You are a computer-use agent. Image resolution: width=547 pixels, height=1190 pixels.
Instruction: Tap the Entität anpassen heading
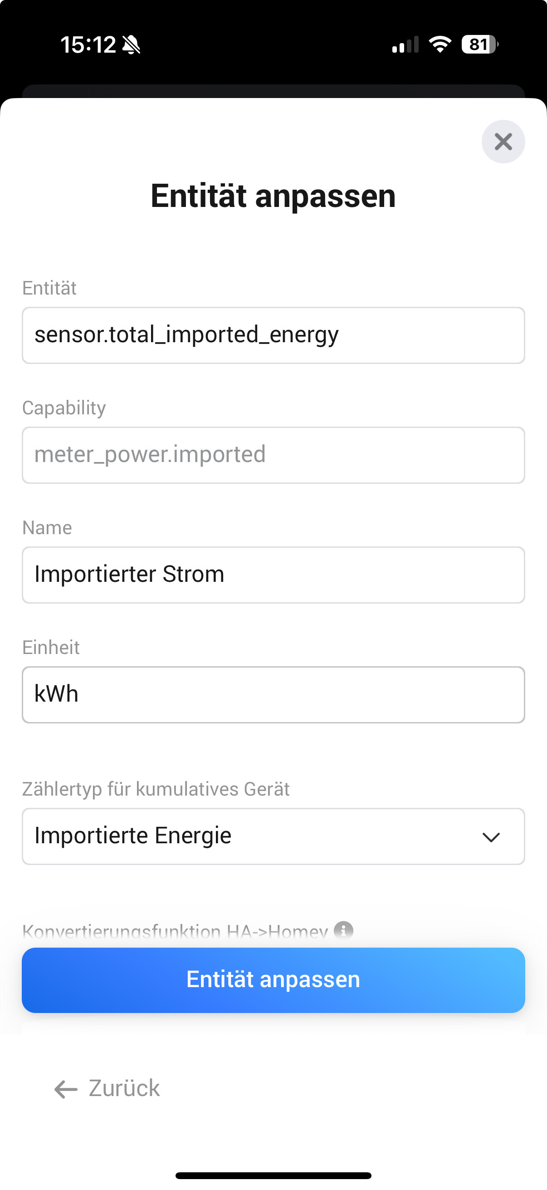(273, 196)
